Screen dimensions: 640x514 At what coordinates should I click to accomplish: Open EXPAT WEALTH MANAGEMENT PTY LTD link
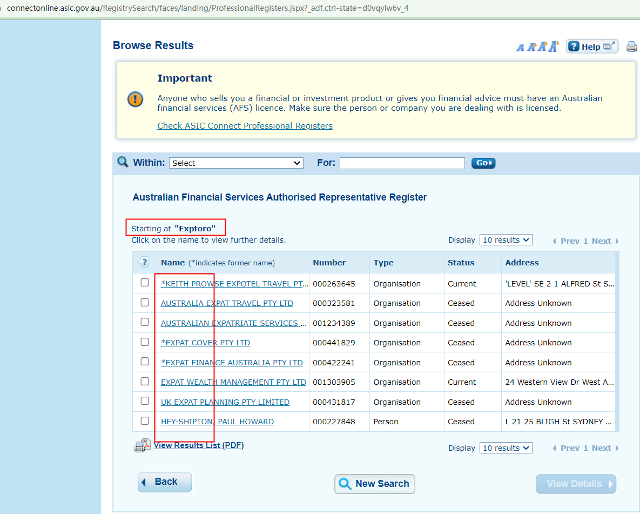click(233, 382)
